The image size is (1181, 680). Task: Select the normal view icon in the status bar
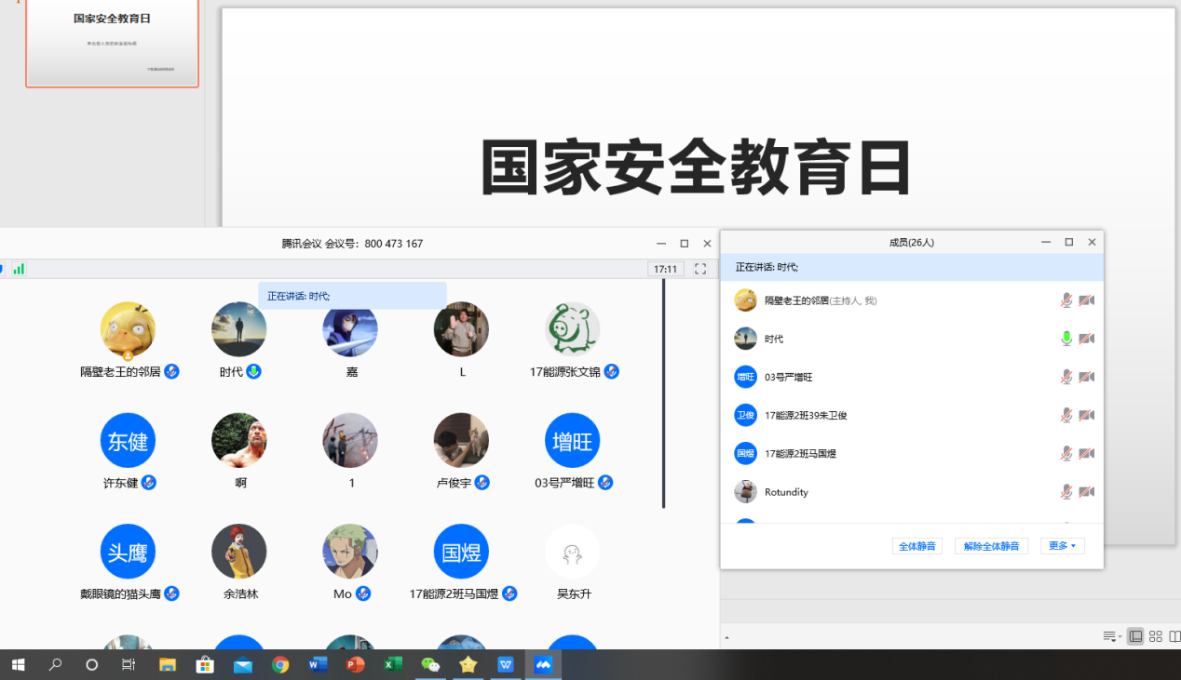pyautogui.click(x=1135, y=636)
